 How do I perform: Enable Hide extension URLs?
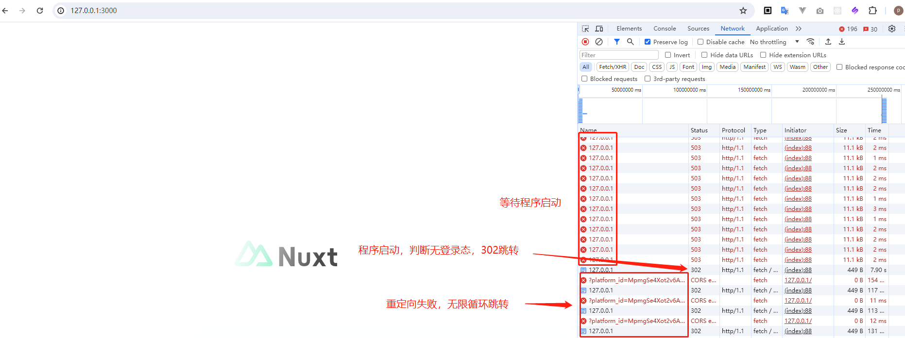click(763, 55)
